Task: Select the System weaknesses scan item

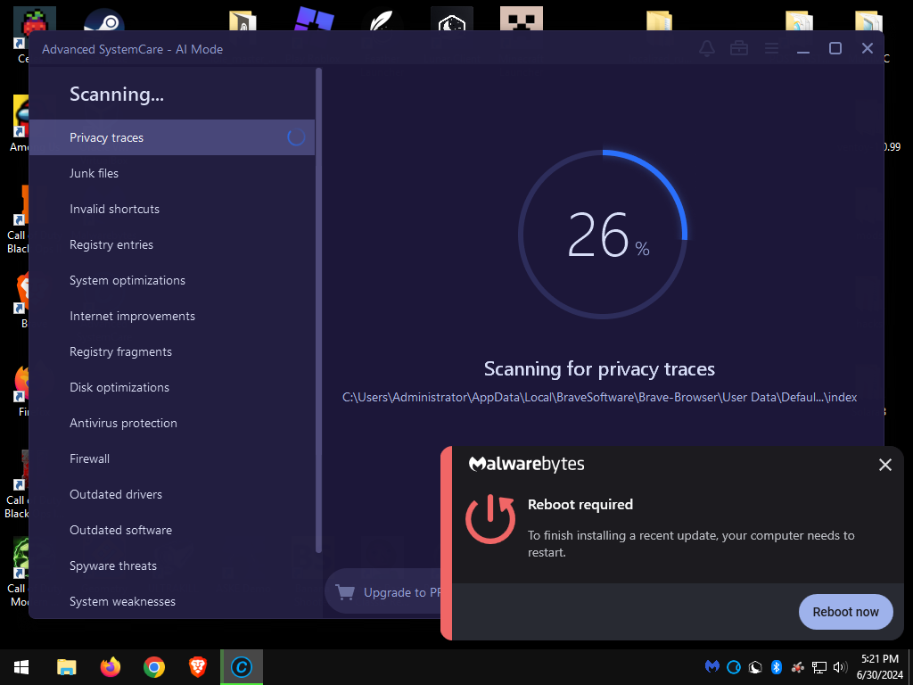Action: (x=172, y=601)
